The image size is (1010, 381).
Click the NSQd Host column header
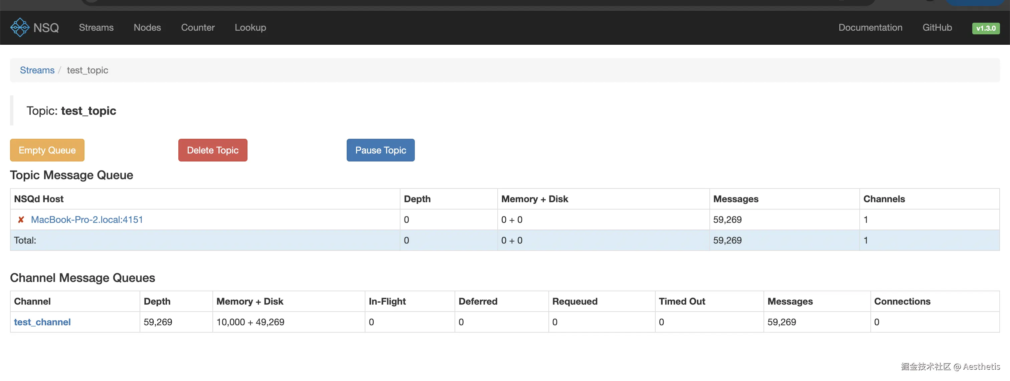click(x=38, y=199)
